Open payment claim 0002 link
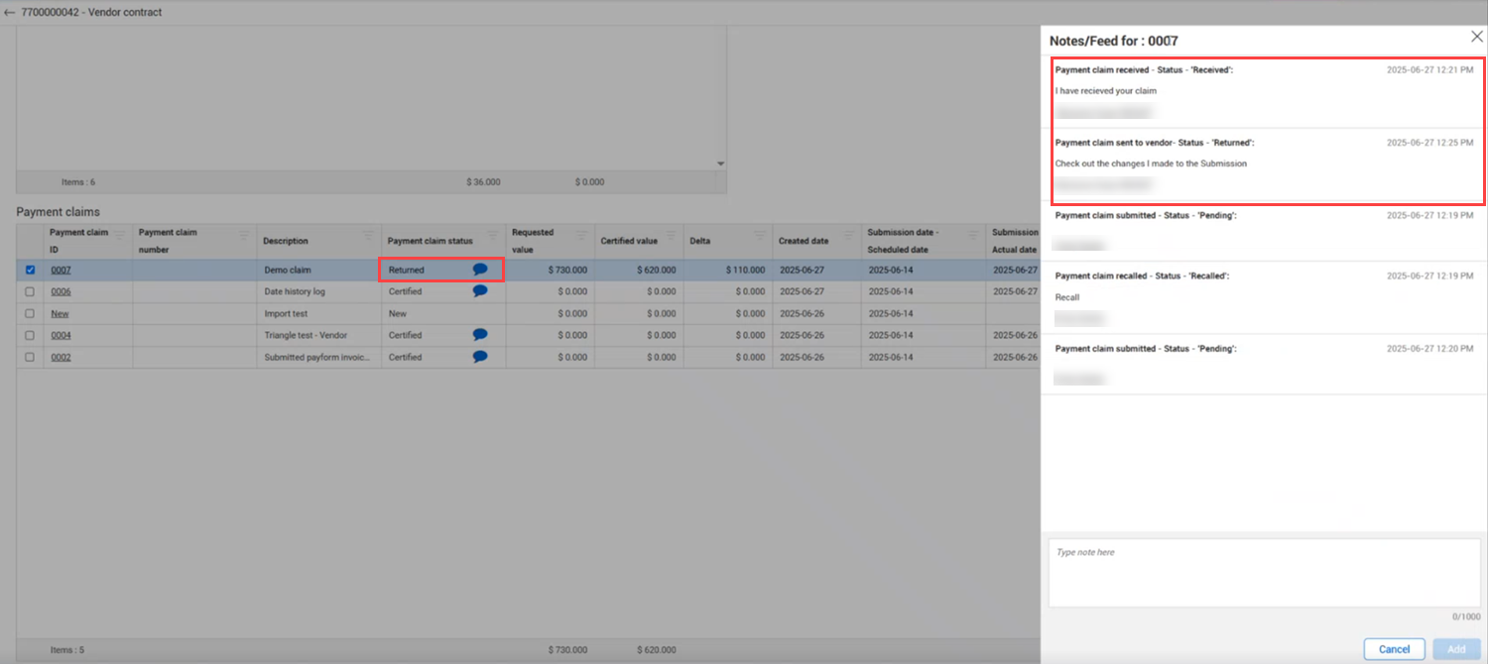 (x=61, y=357)
